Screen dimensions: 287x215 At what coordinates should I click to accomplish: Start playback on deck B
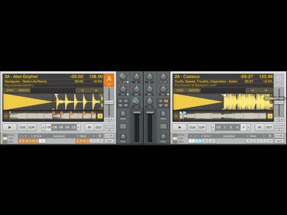tap(179, 127)
